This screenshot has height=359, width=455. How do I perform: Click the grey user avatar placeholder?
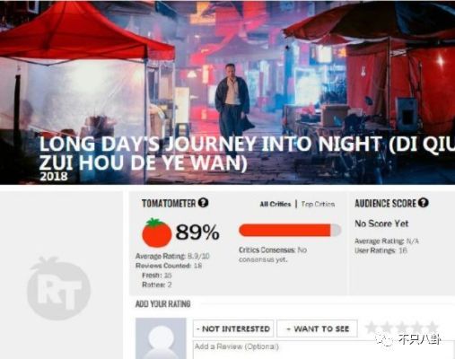[161, 338]
